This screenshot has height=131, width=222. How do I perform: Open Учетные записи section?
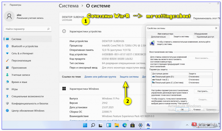(x=28, y=75)
